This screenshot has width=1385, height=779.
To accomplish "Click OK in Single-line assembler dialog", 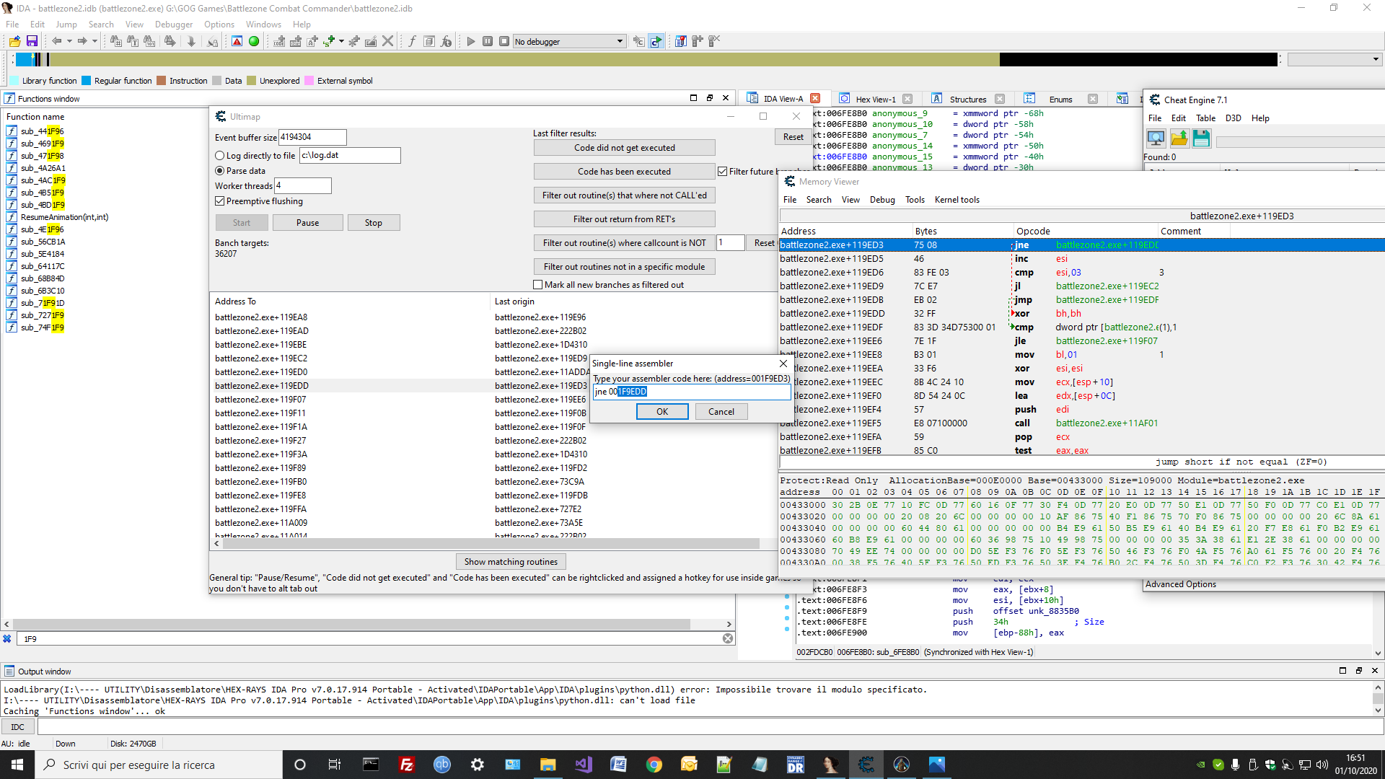I will pos(661,412).
